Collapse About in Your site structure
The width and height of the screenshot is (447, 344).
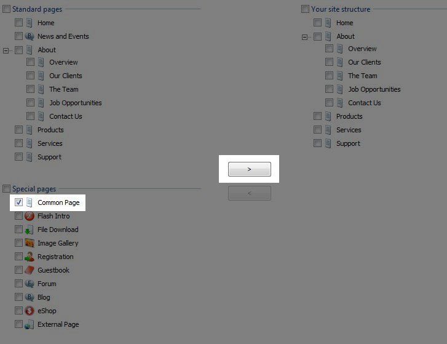click(x=305, y=37)
